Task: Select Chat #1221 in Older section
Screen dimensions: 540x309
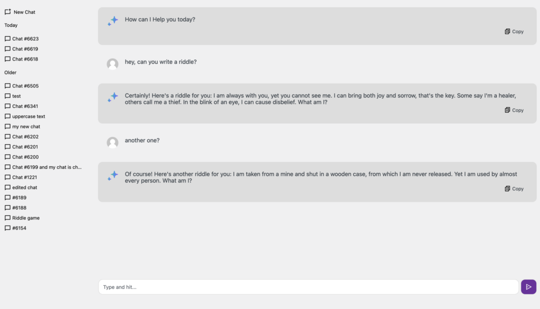Action: pos(25,177)
